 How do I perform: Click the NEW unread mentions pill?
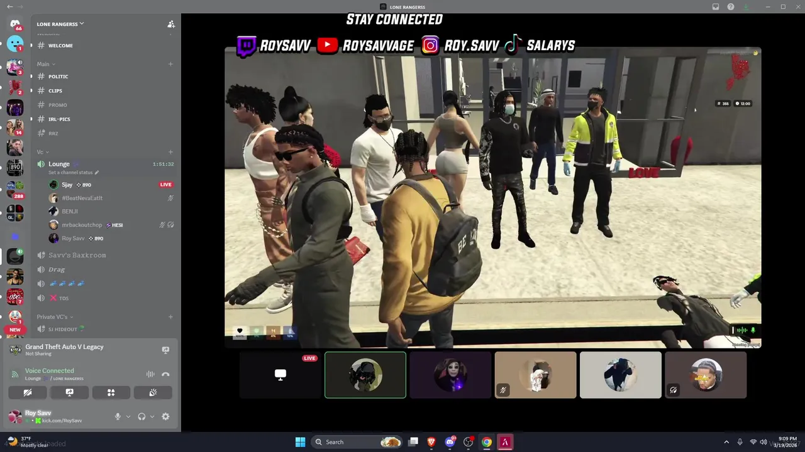point(15,330)
